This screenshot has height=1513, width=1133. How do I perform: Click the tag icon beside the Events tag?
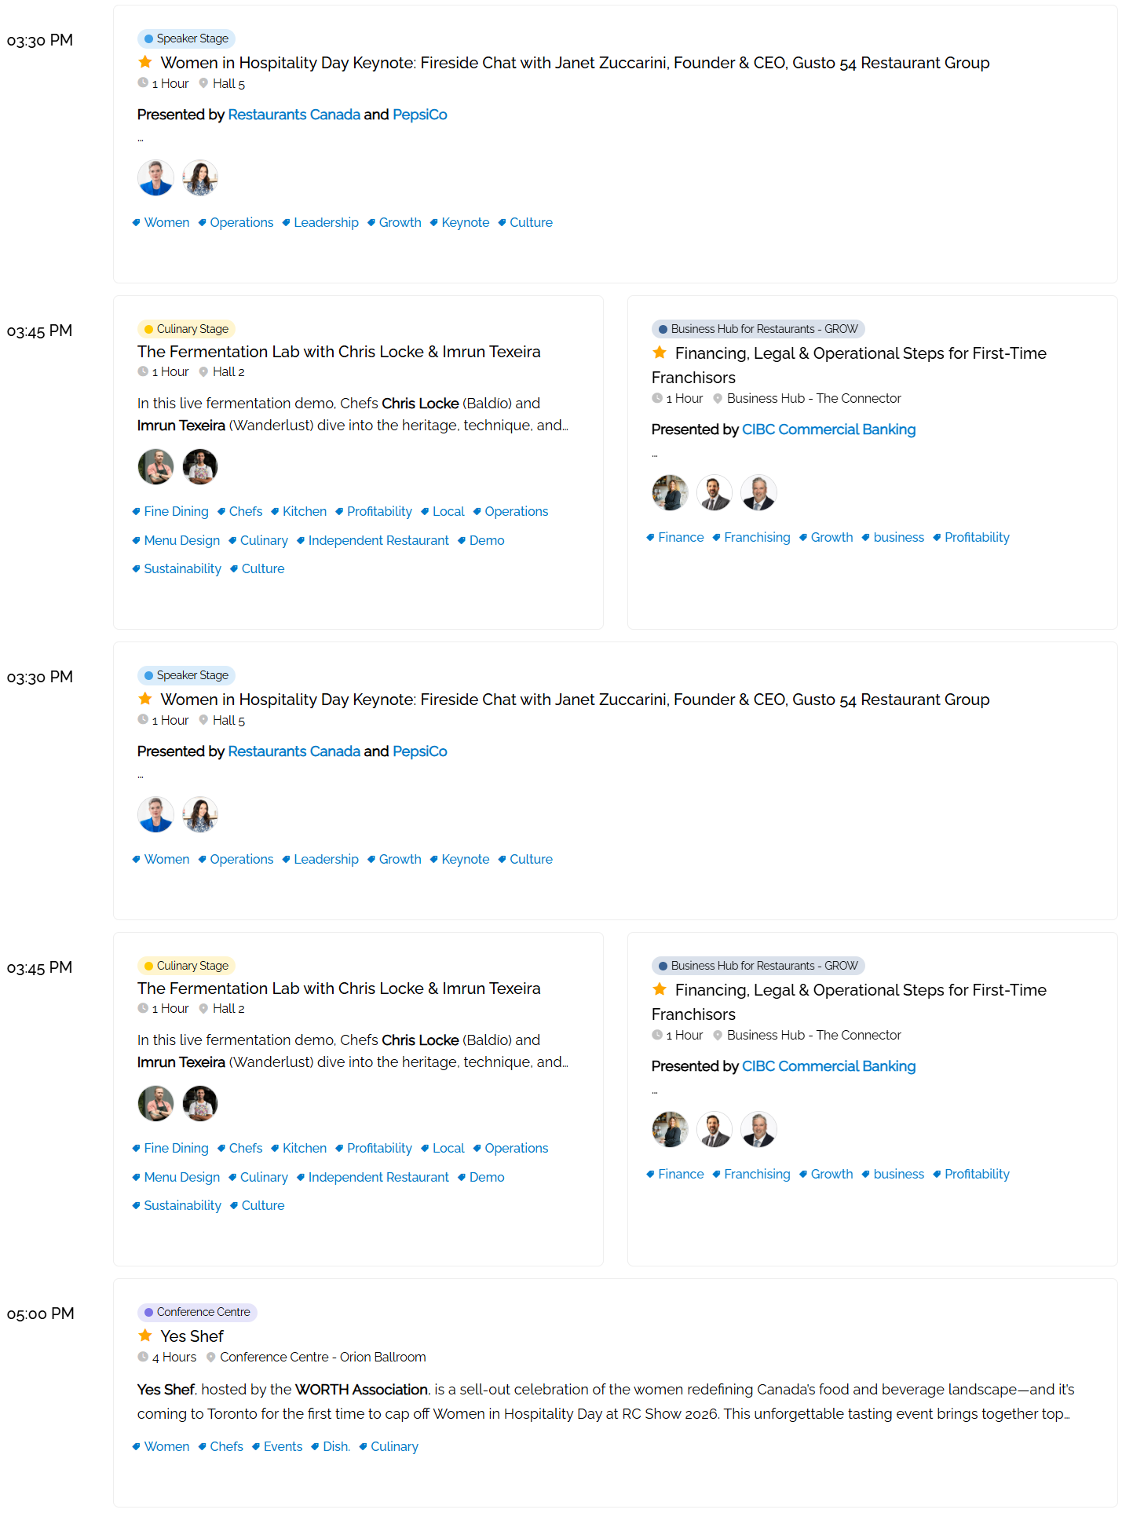pyautogui.click(x=256, y=1446)
